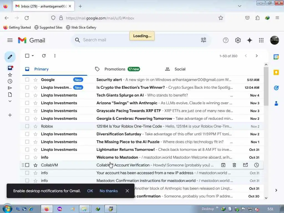Click OK to enable desktop notifications

point(90,191)
